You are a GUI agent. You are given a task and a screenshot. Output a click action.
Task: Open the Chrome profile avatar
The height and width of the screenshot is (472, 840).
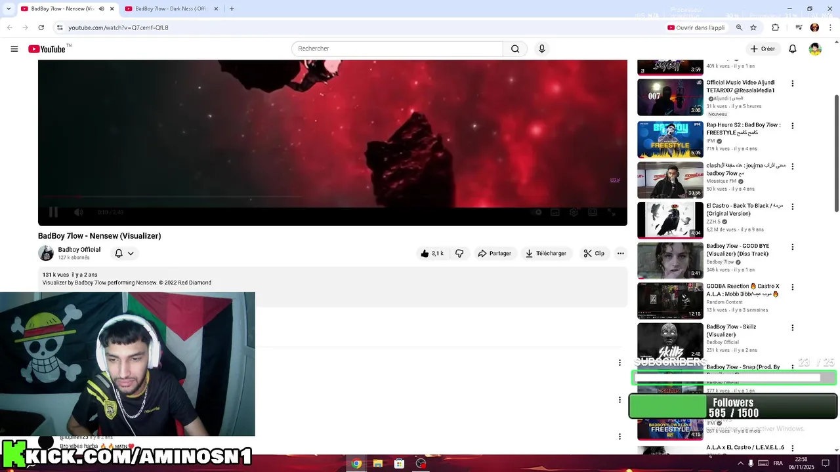[x=814, y=28]
